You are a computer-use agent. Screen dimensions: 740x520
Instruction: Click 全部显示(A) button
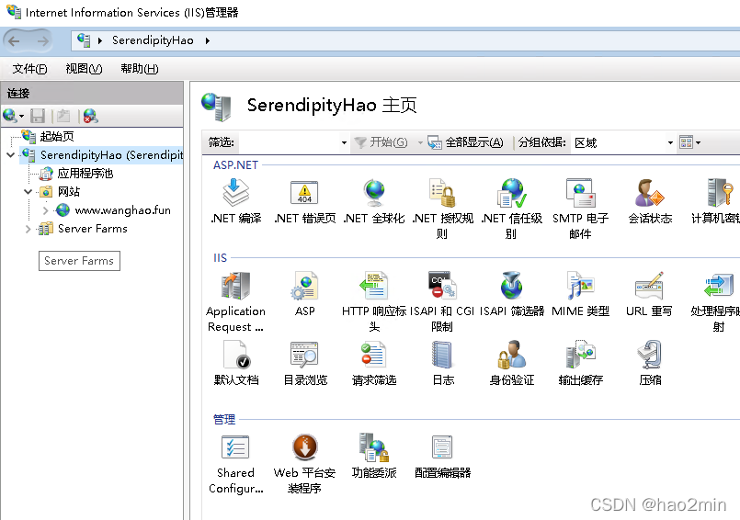click(x=465, y=142)
